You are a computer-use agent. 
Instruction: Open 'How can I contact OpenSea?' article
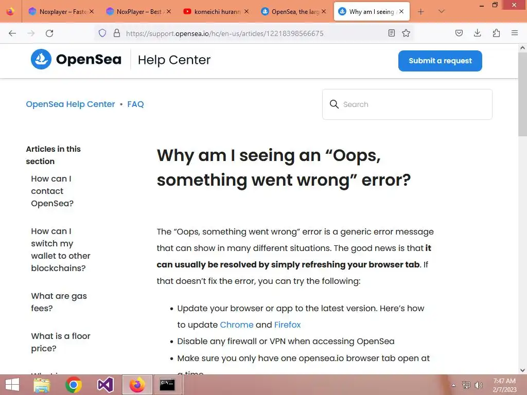52,191
